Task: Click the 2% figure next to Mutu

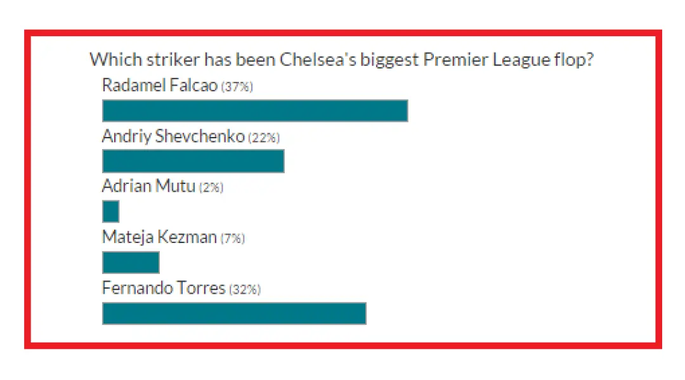Action: 211,187
